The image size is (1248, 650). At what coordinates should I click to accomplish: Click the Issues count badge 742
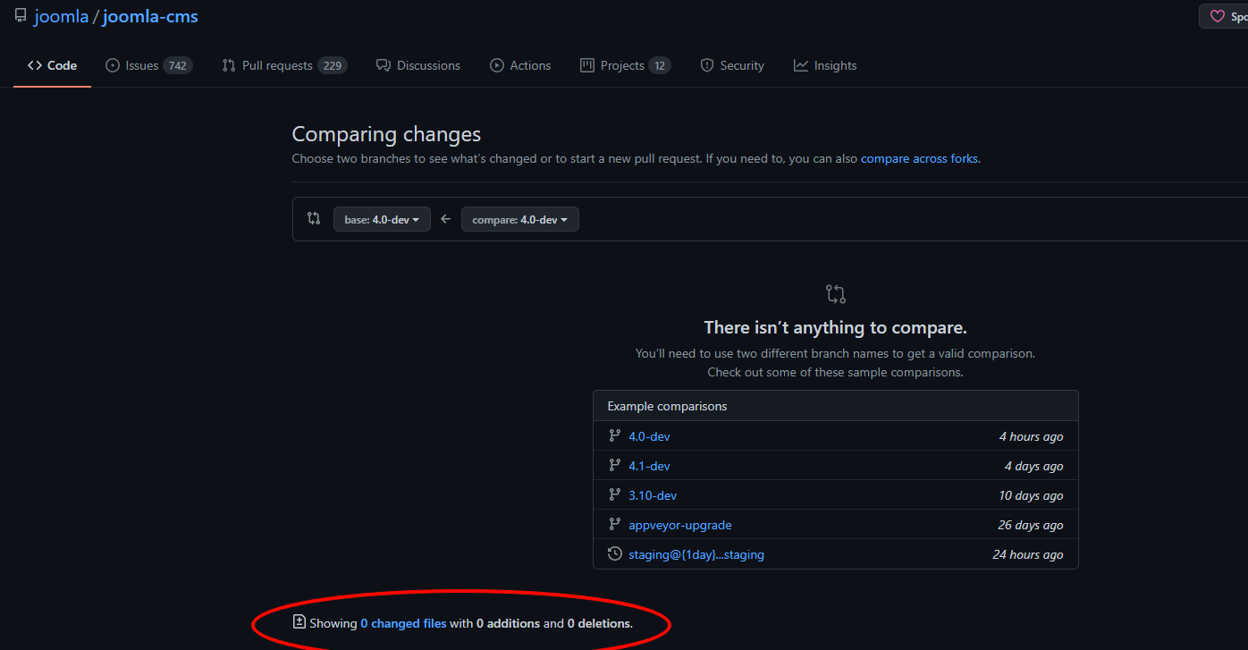coord(178,65)
